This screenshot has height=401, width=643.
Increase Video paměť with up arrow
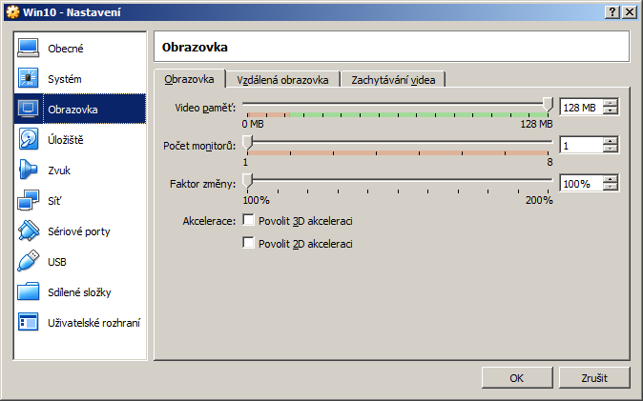coord(611,104)
